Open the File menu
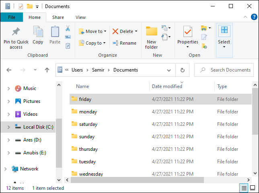Viewport: 259px width, 193px height. pos(12,17)
